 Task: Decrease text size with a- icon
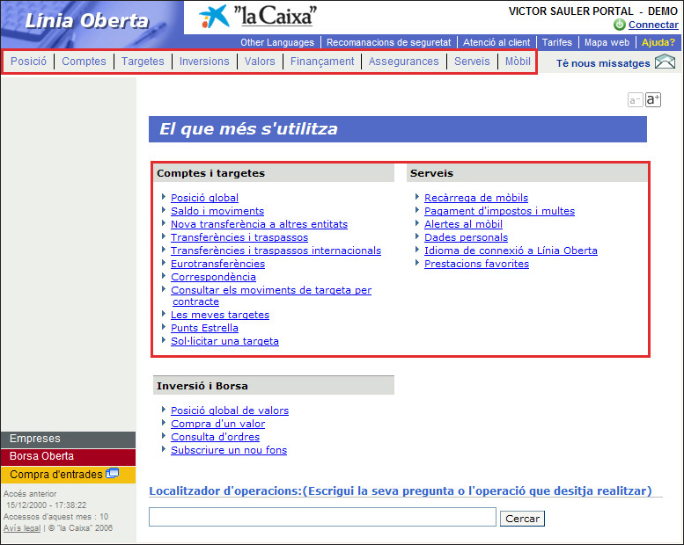coord(636,100)
